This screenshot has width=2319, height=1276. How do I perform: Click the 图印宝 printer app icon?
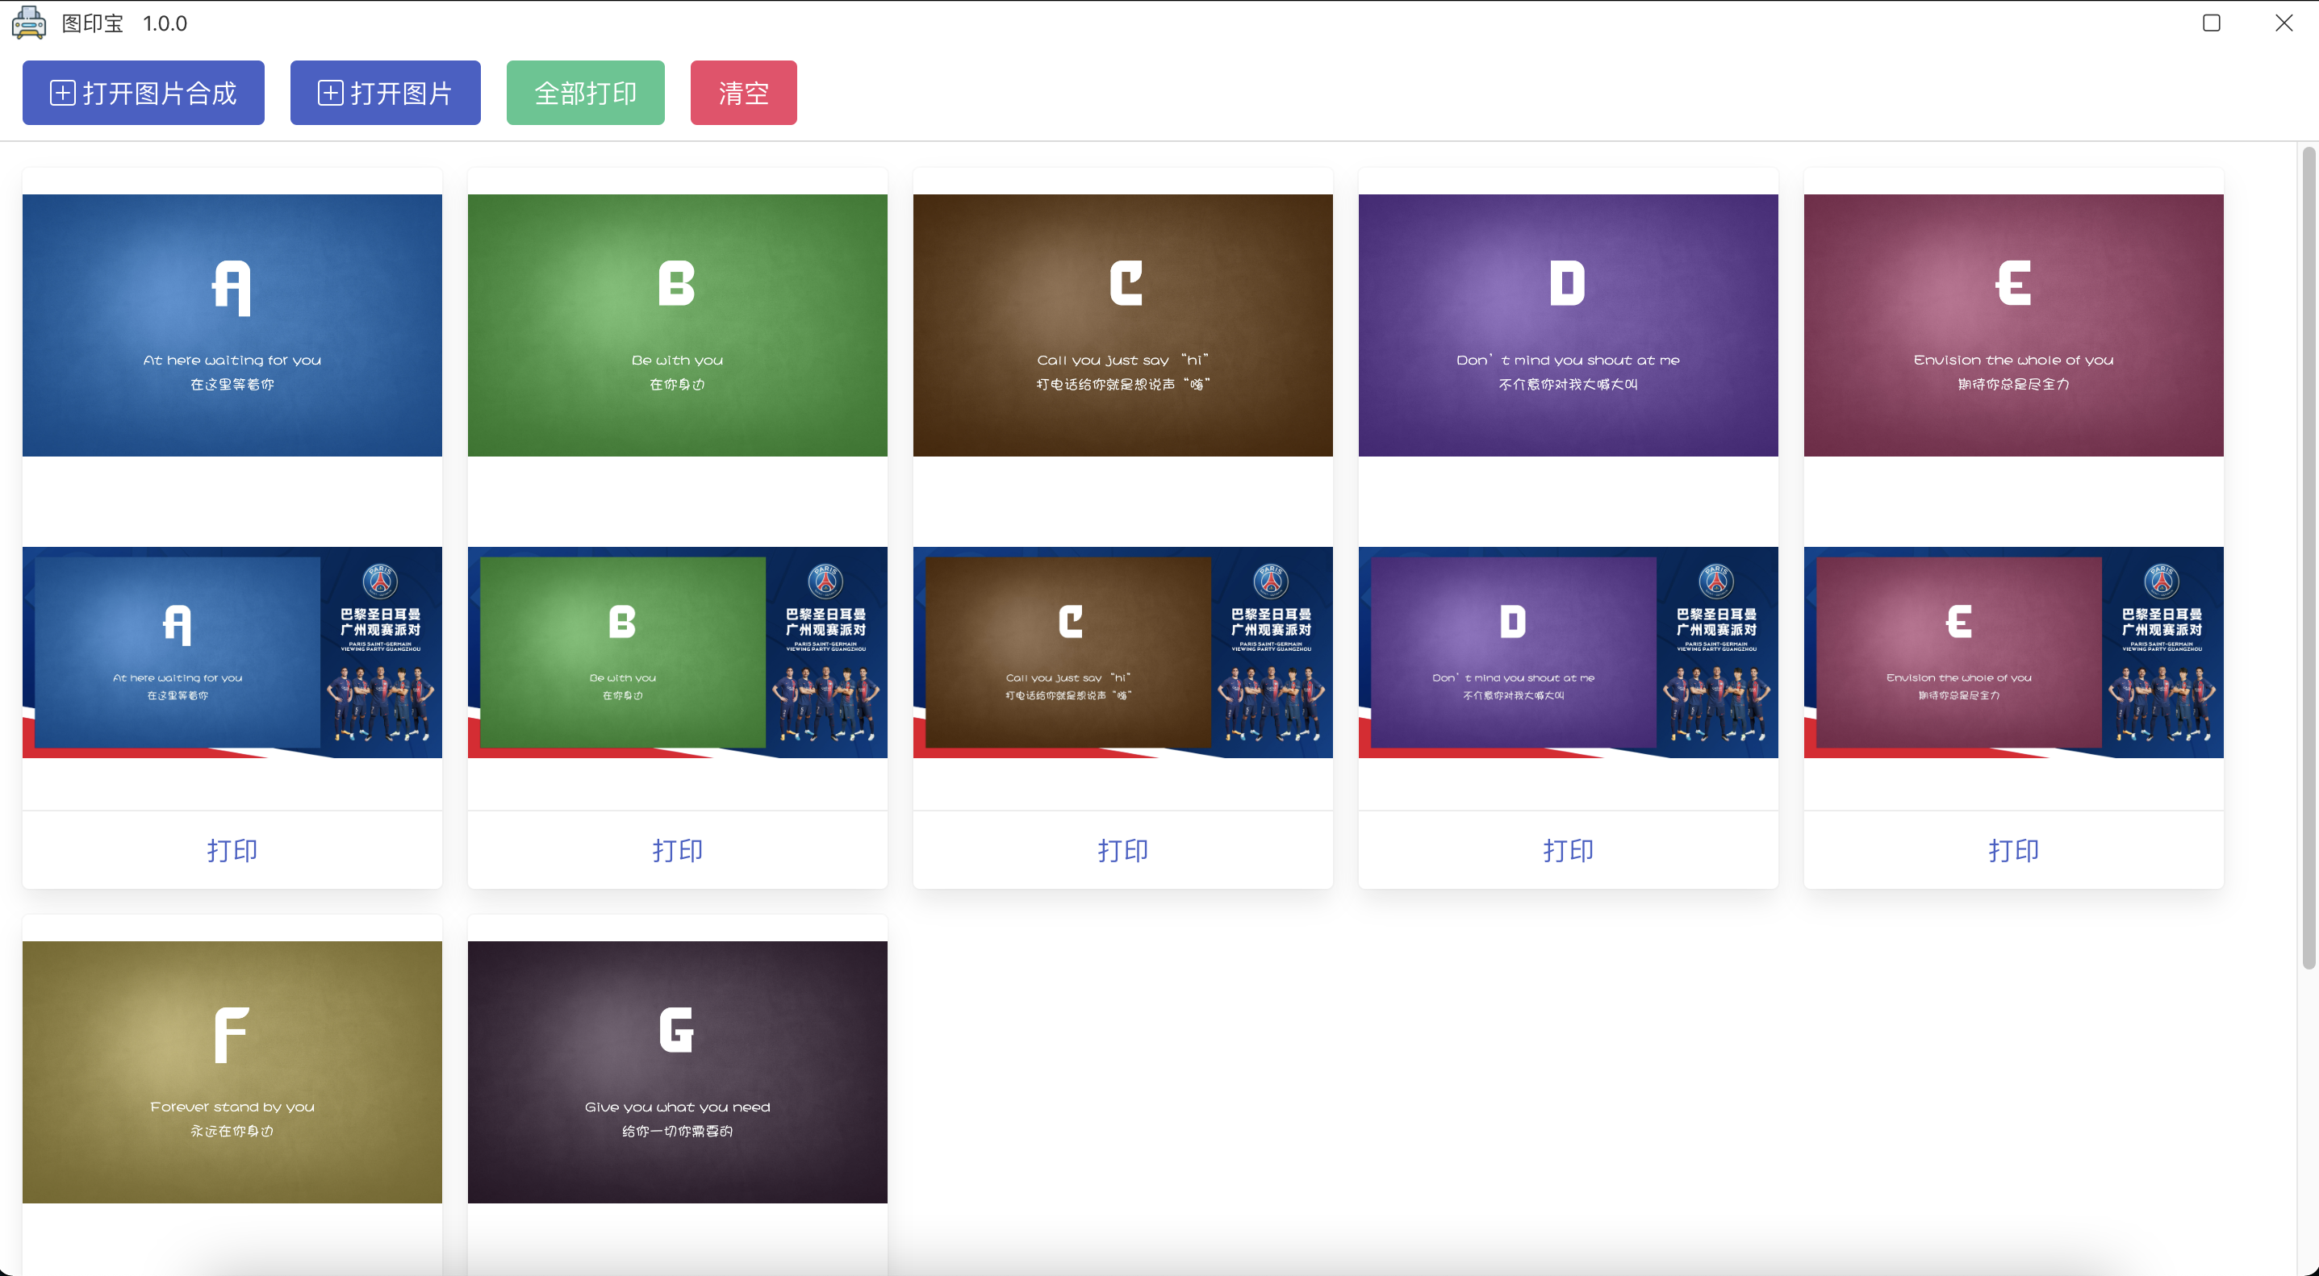[x=29, y=23]
